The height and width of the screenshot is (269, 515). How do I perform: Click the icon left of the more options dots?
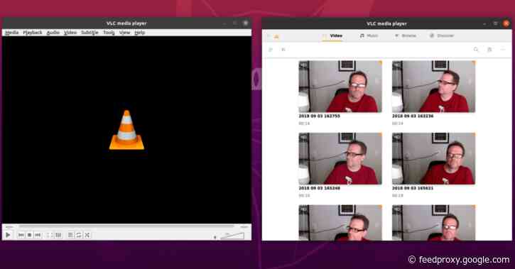489,50
